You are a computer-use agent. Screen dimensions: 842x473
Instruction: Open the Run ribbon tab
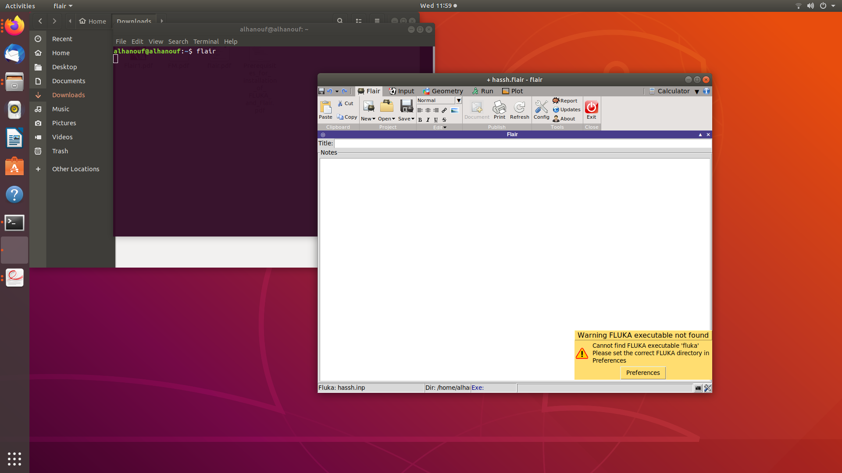click(482, 91)
